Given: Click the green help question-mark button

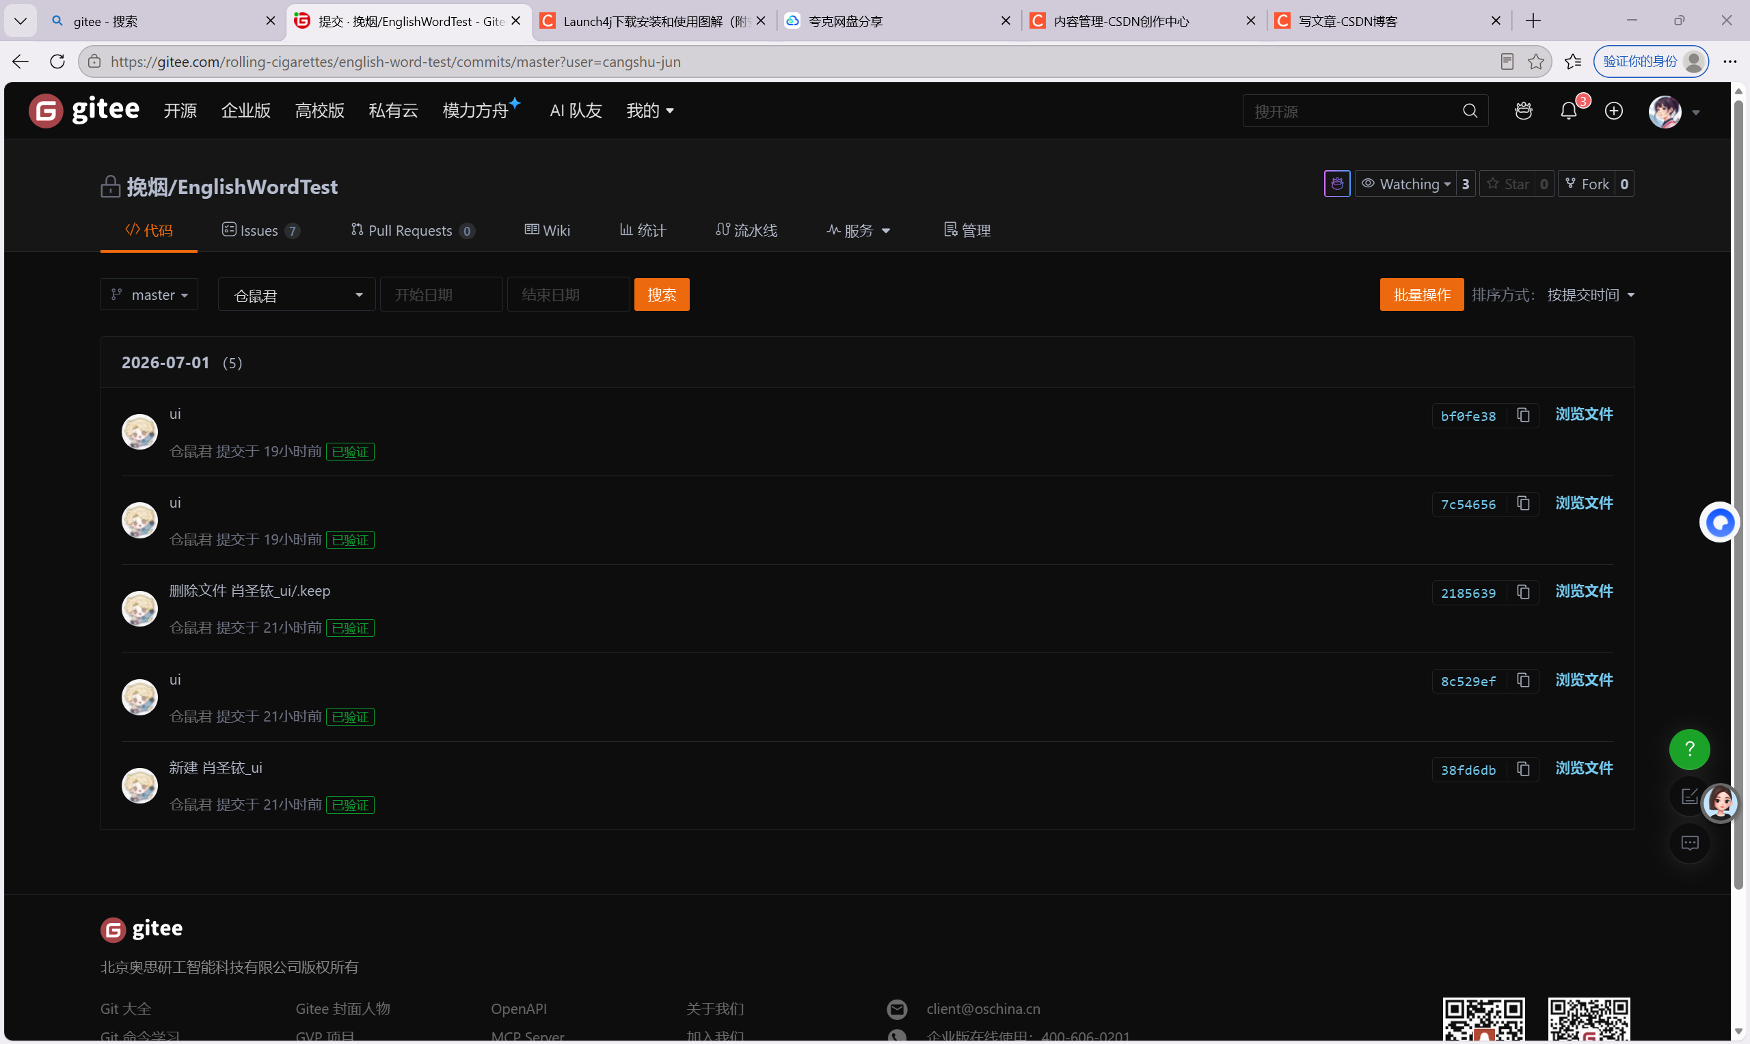Looking at the screenshot, I should pos(1689,750).
